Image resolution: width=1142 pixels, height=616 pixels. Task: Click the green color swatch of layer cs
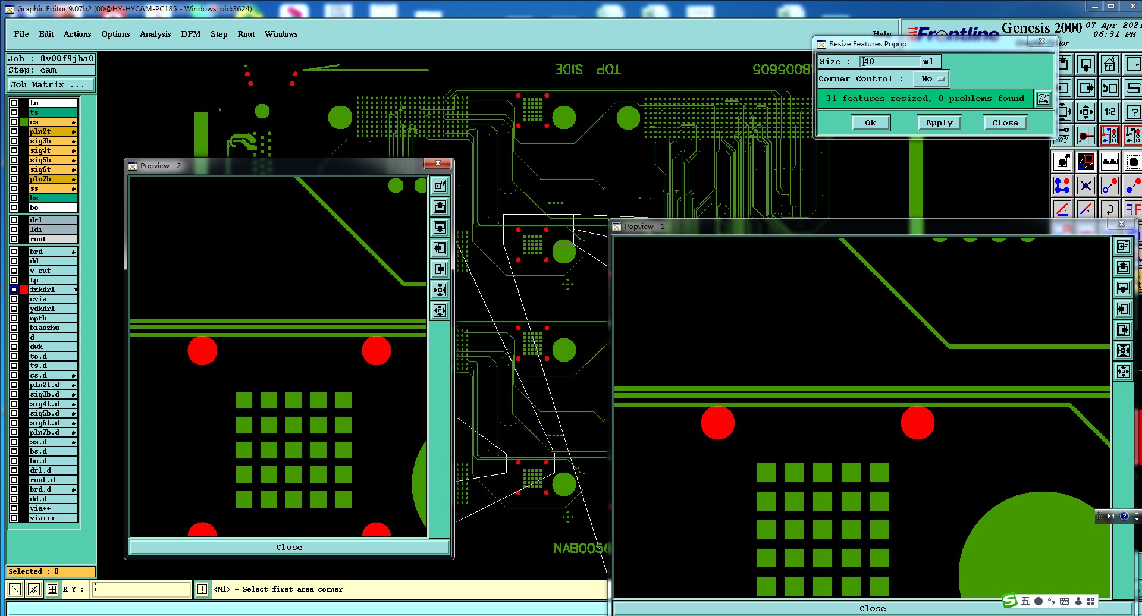[x=24, y=122]
